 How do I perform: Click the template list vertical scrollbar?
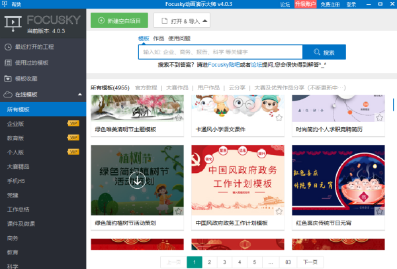(x=393, y=105)
